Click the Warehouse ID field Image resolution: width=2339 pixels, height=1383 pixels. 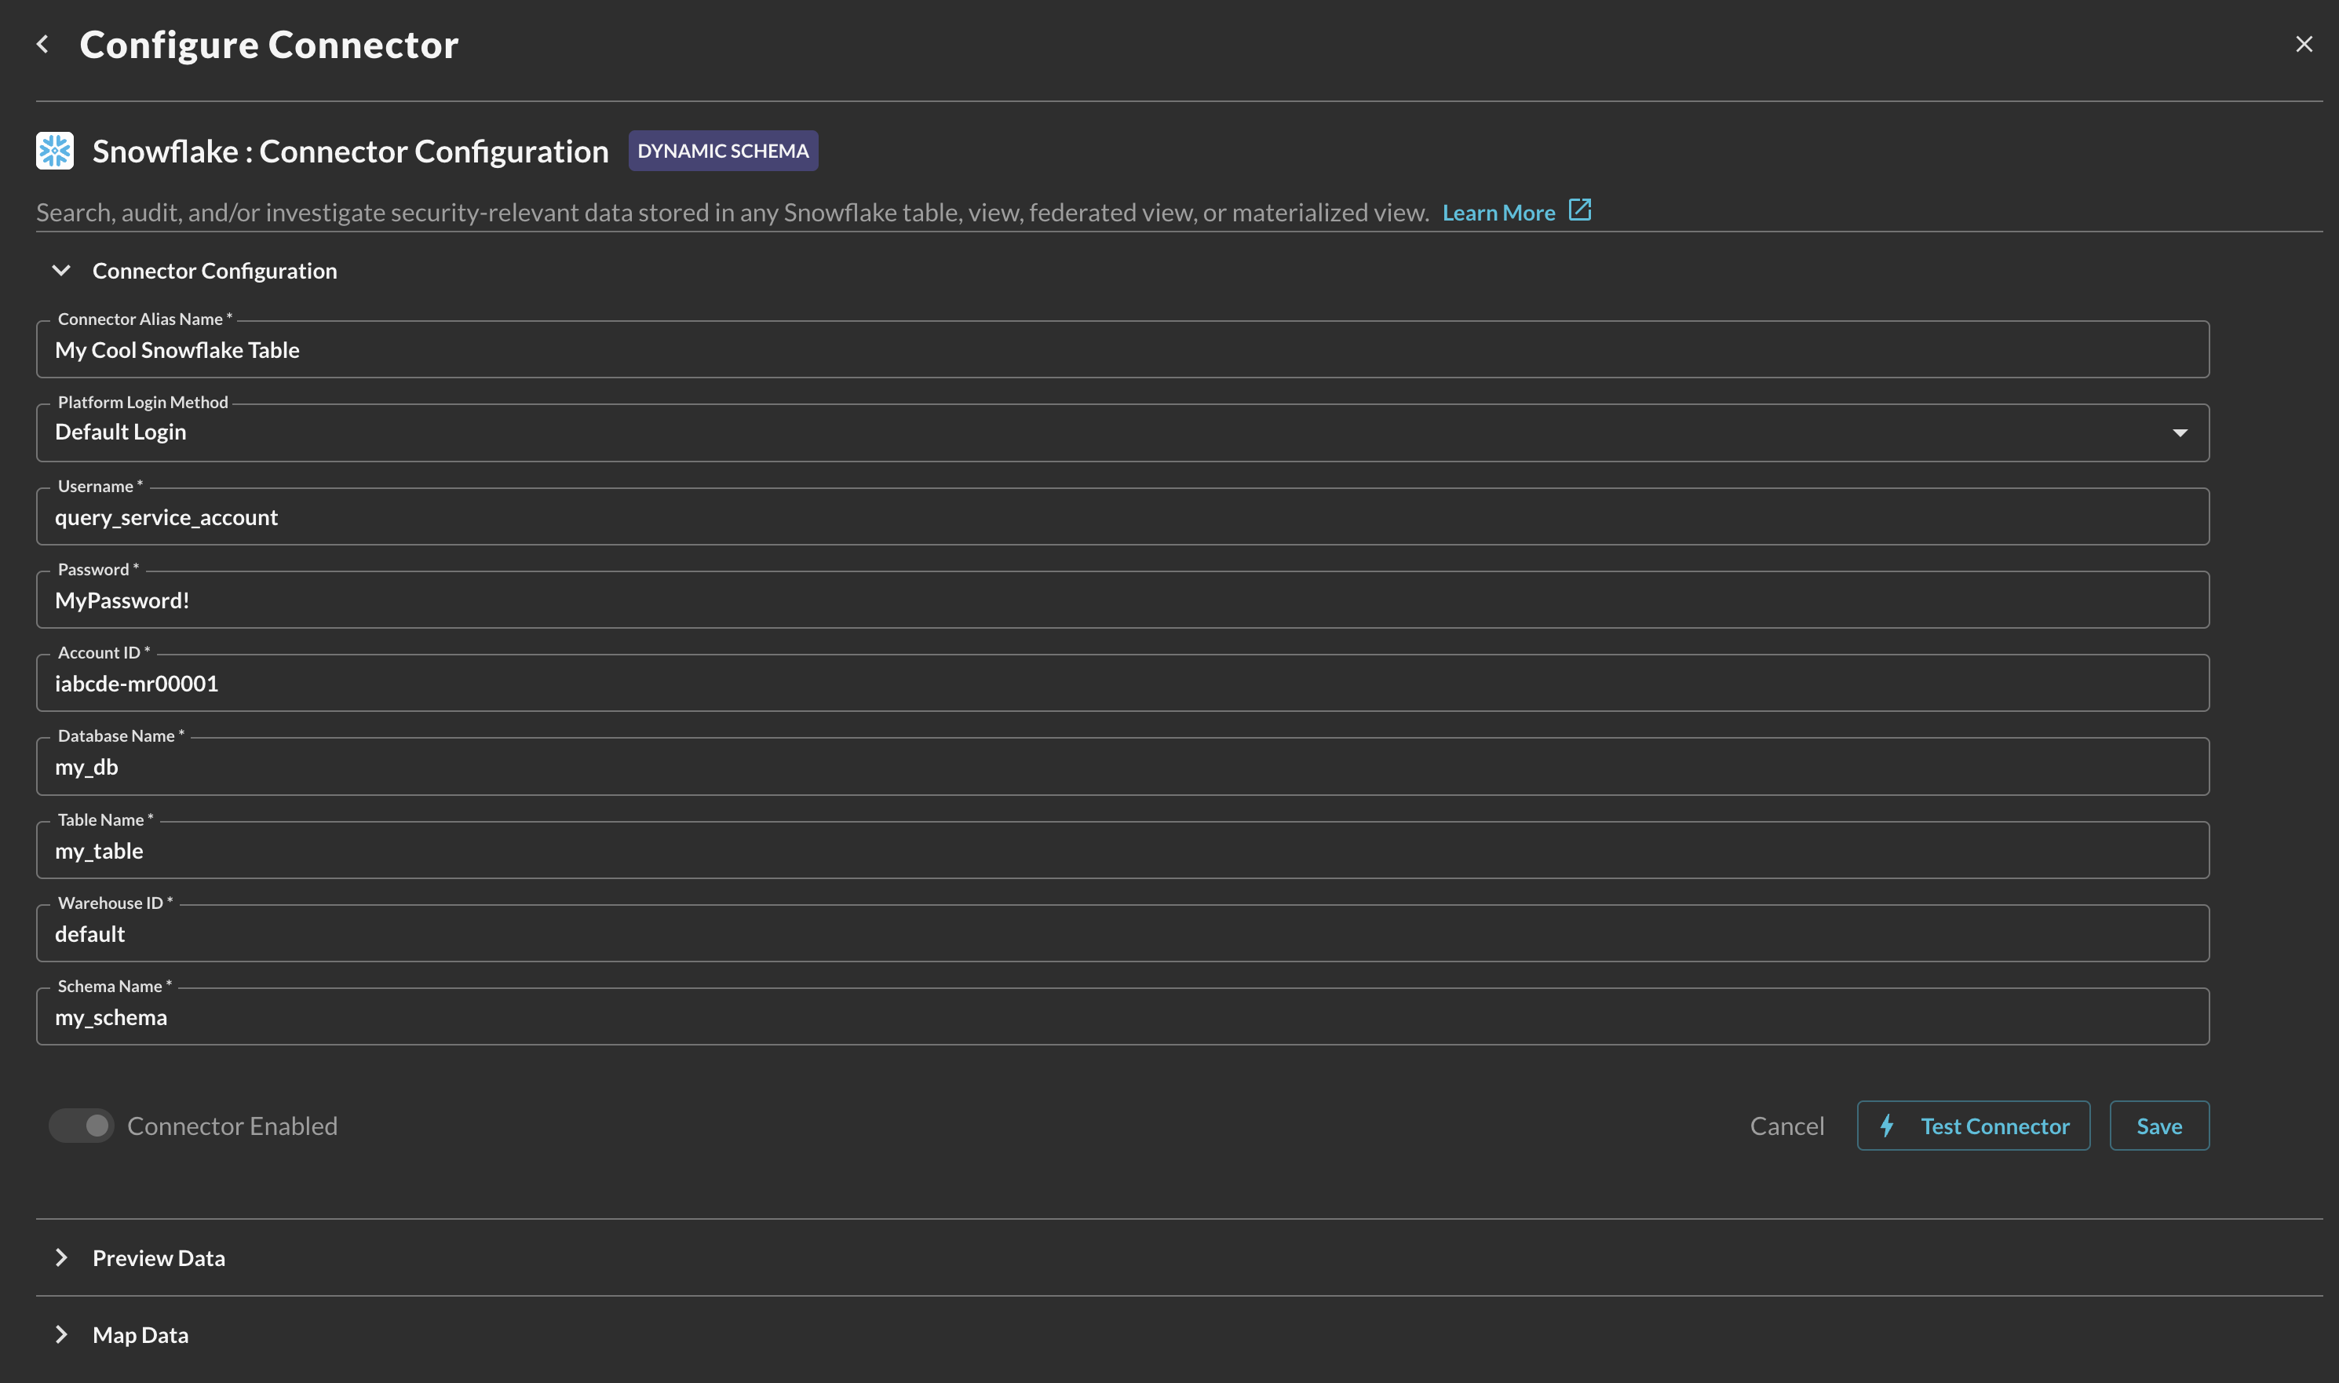tap(1122, 933)
